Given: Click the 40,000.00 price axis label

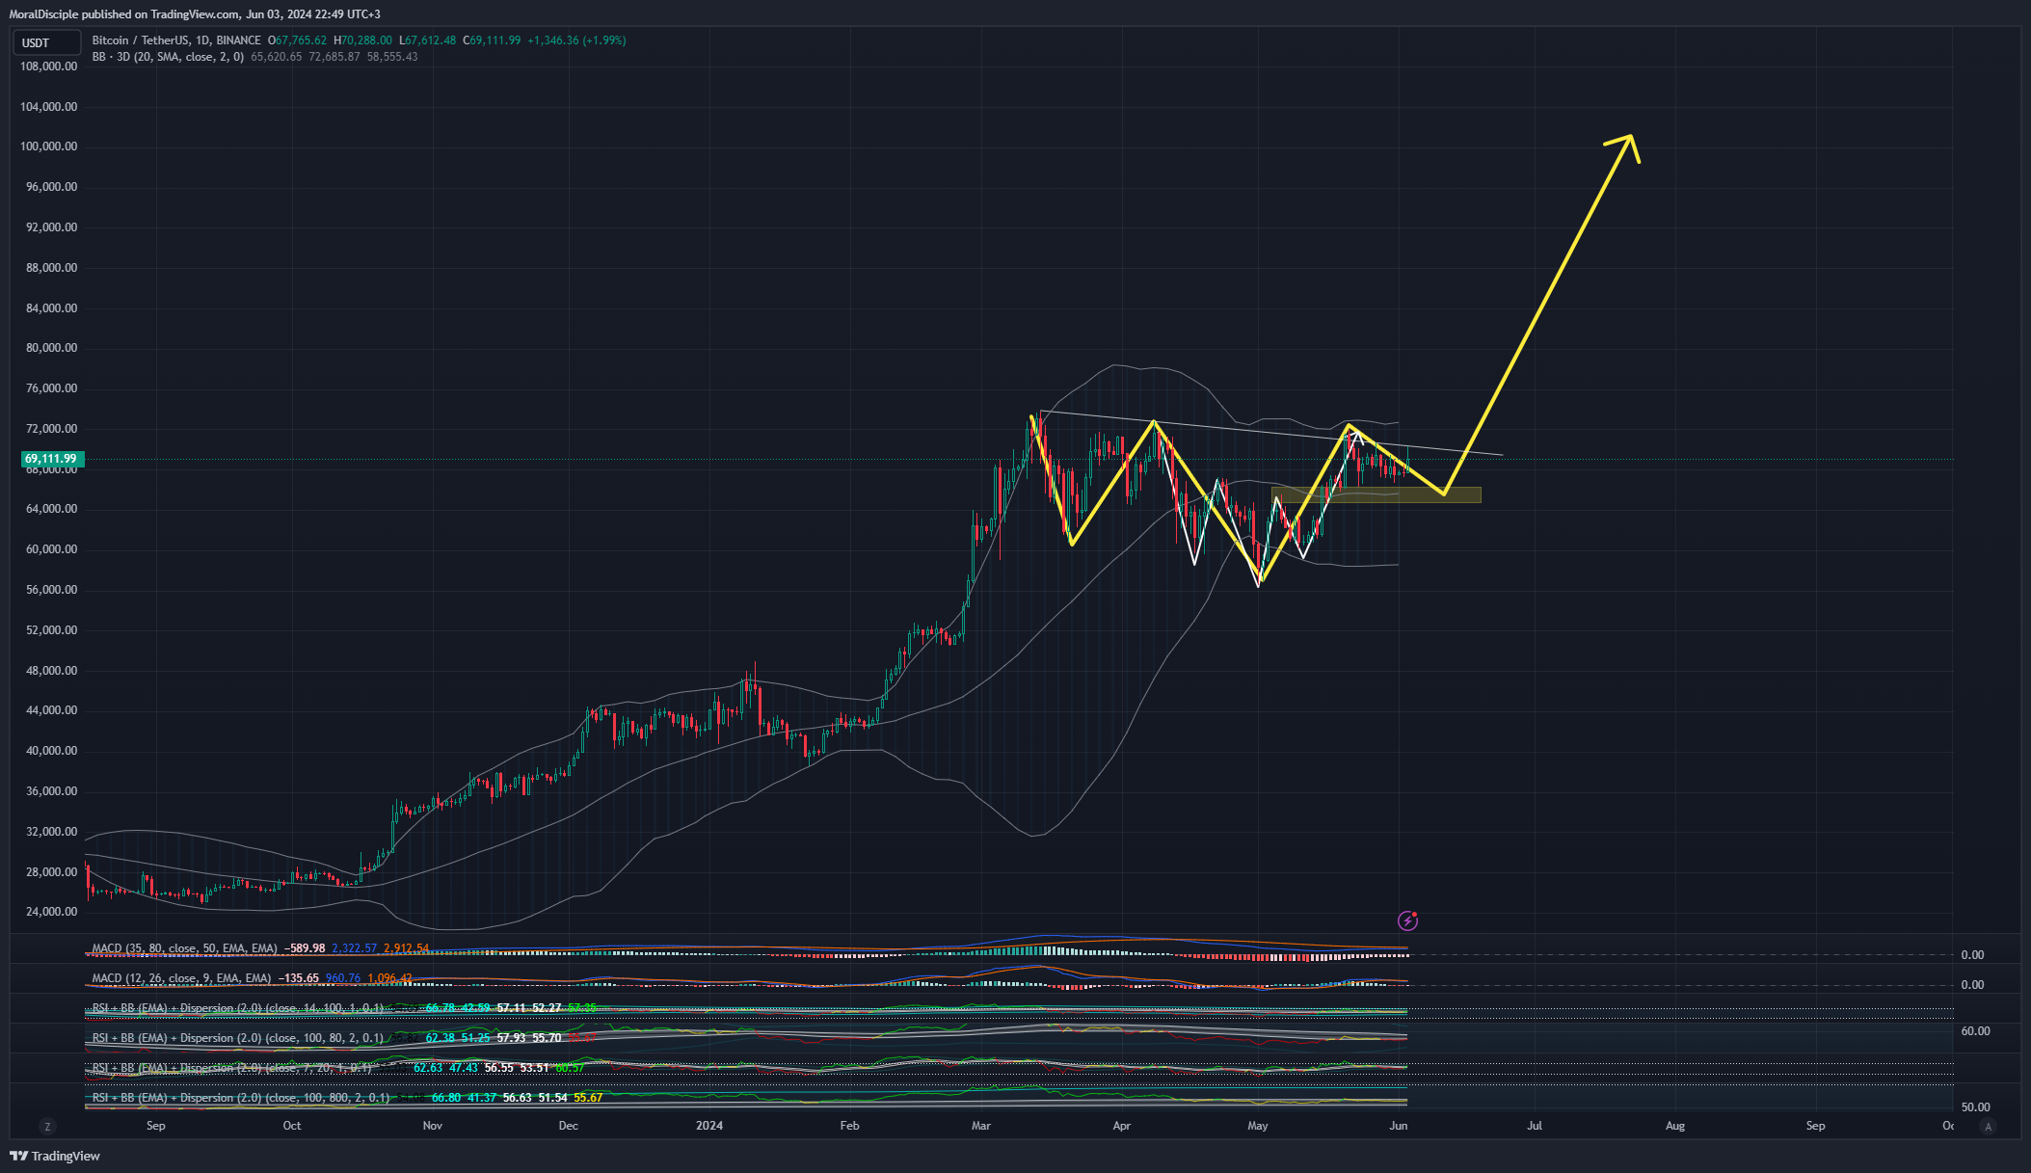Looking at the screenshot, I should [51, 751].
